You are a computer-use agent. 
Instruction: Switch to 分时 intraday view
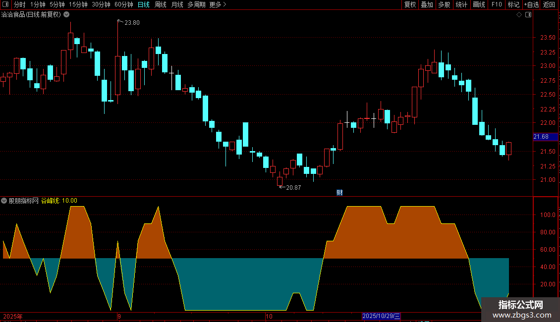pos(20,4)
